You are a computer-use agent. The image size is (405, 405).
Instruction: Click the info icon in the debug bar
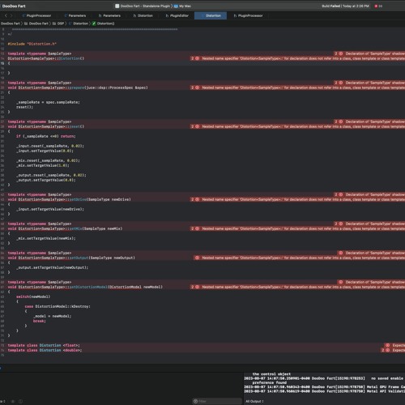click(x=20, y=401)
